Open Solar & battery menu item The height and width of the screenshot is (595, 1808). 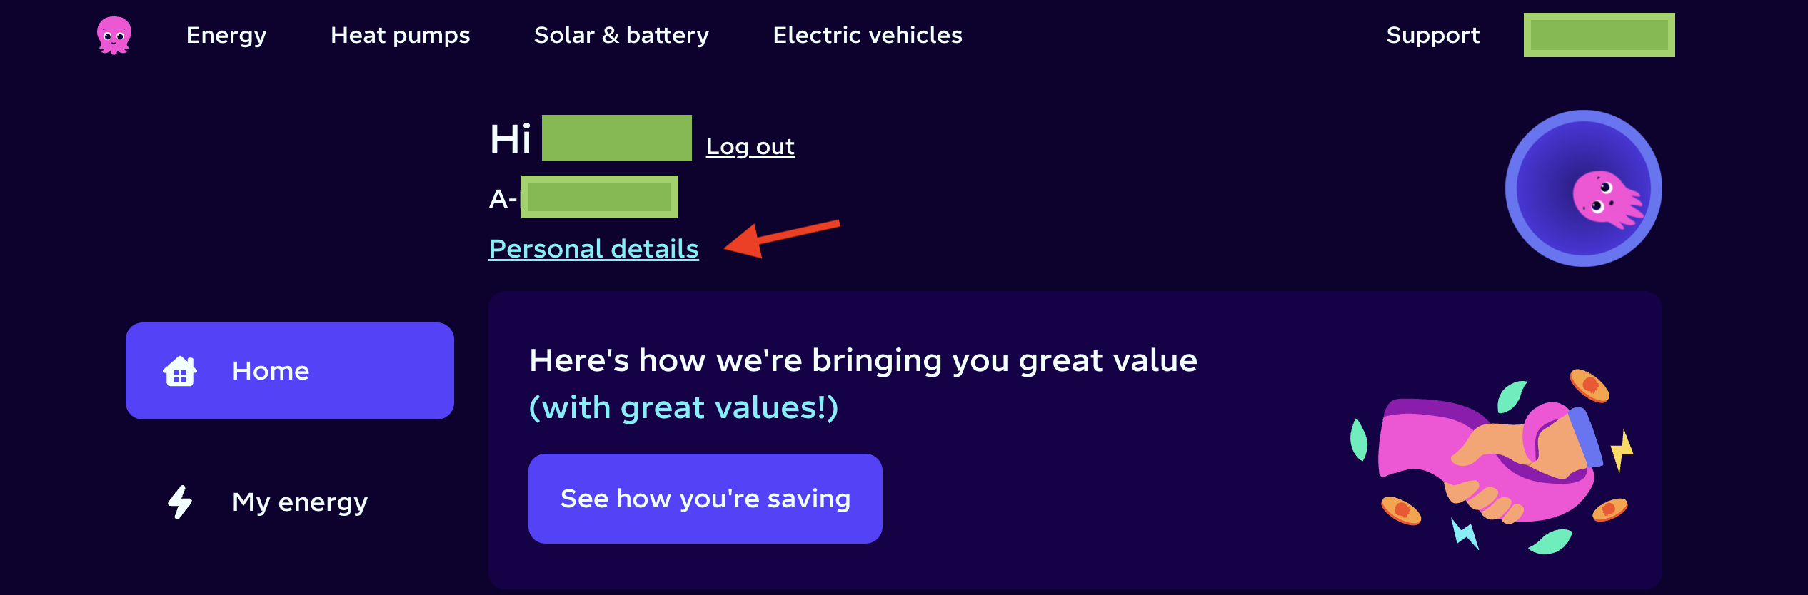(621, 35)
